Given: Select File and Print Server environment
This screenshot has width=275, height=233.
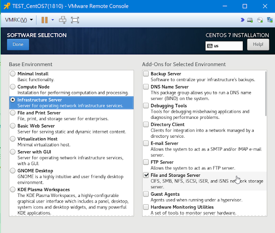Looking at the screenshot, I should pos(12,113).
